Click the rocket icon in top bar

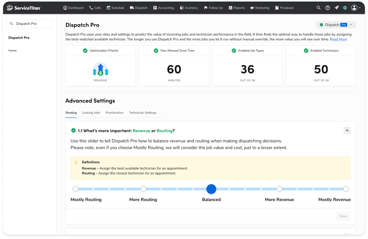336,8
